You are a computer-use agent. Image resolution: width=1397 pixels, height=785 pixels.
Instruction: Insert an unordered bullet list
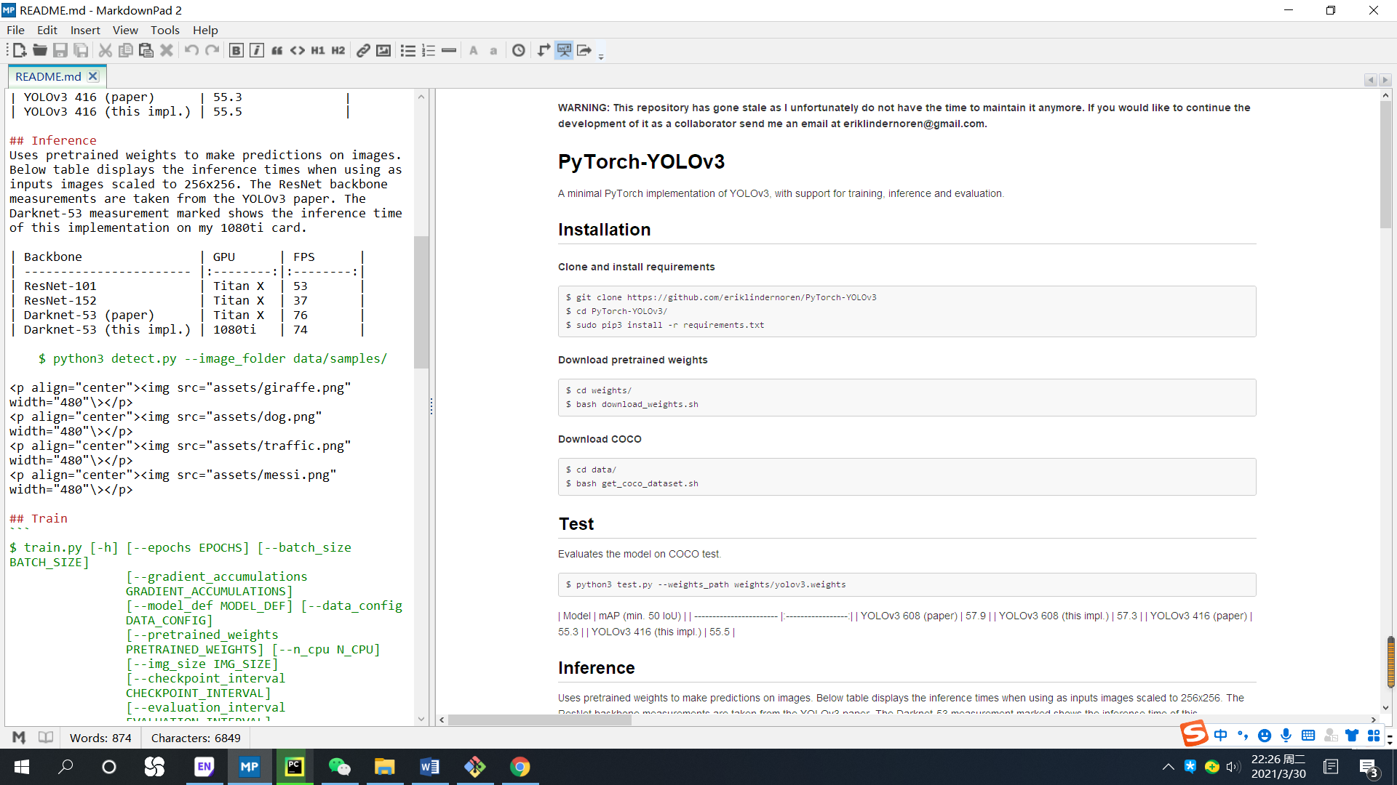(x=408, y=50)
